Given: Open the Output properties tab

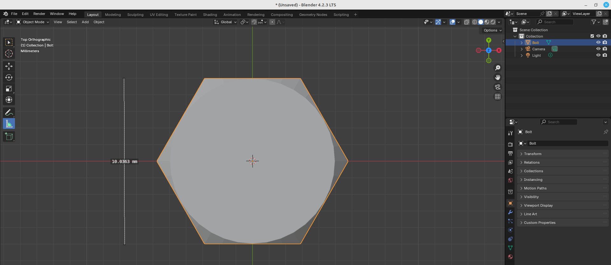Looking at the screenshot, I should pos(510,153).
